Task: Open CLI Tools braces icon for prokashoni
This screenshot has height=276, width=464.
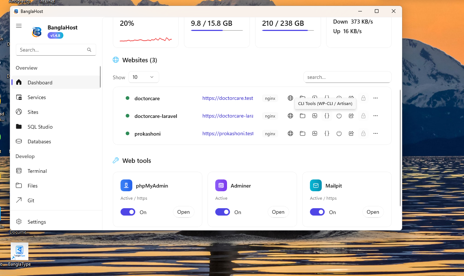Action: coord(327,133)
